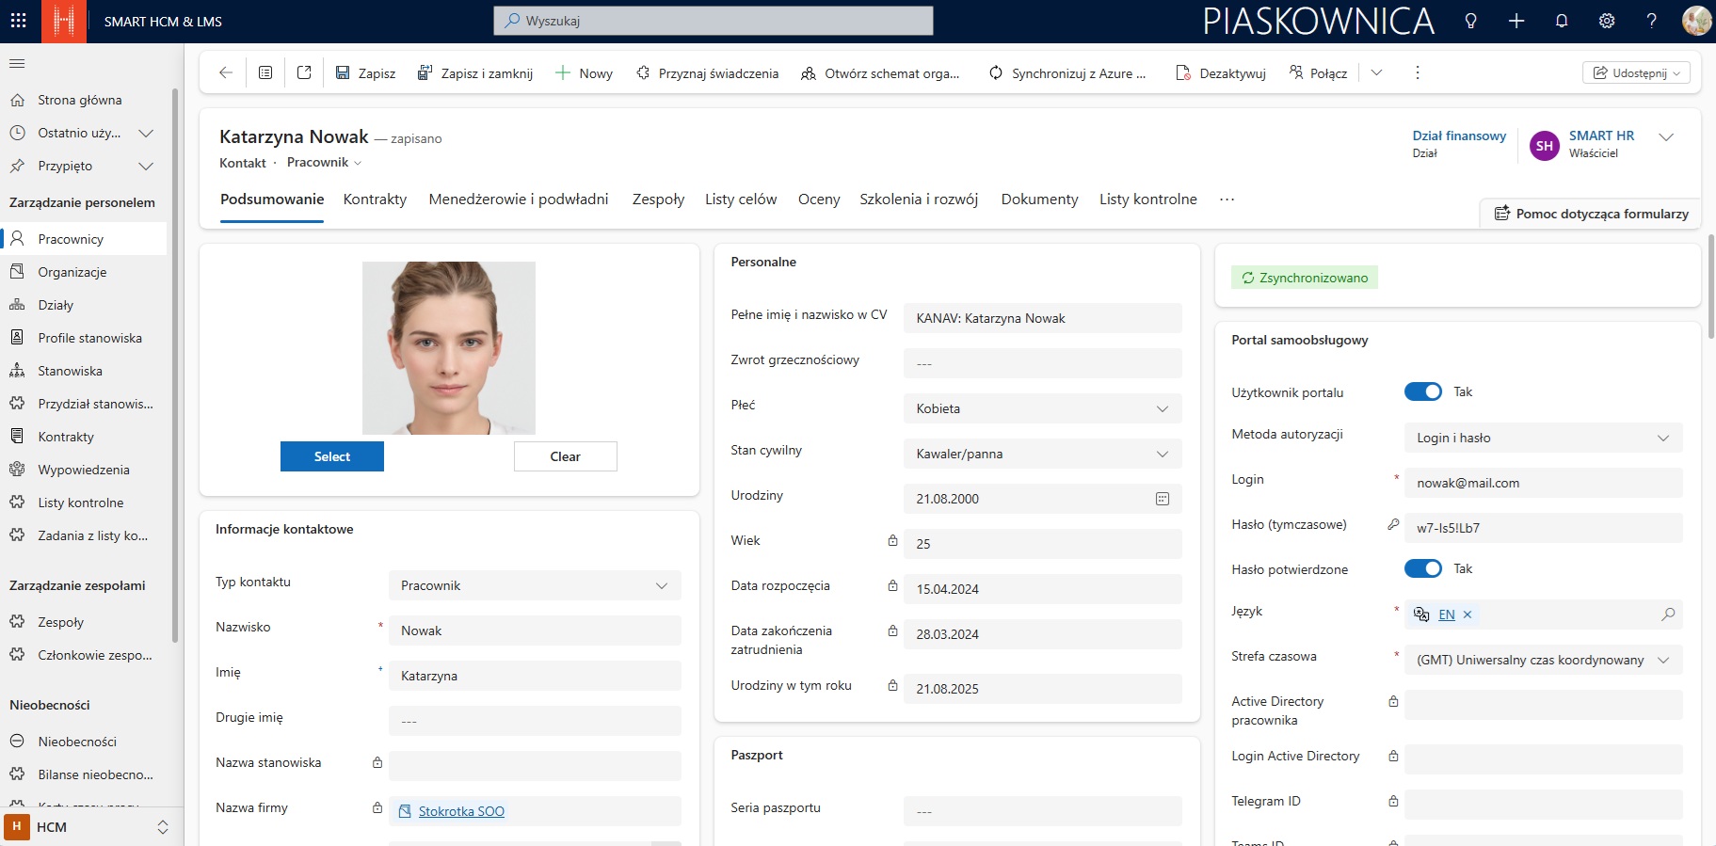This screenshot has height=846, width=1716.
Task: Click the Nazwisko input field
Action: 534,631
